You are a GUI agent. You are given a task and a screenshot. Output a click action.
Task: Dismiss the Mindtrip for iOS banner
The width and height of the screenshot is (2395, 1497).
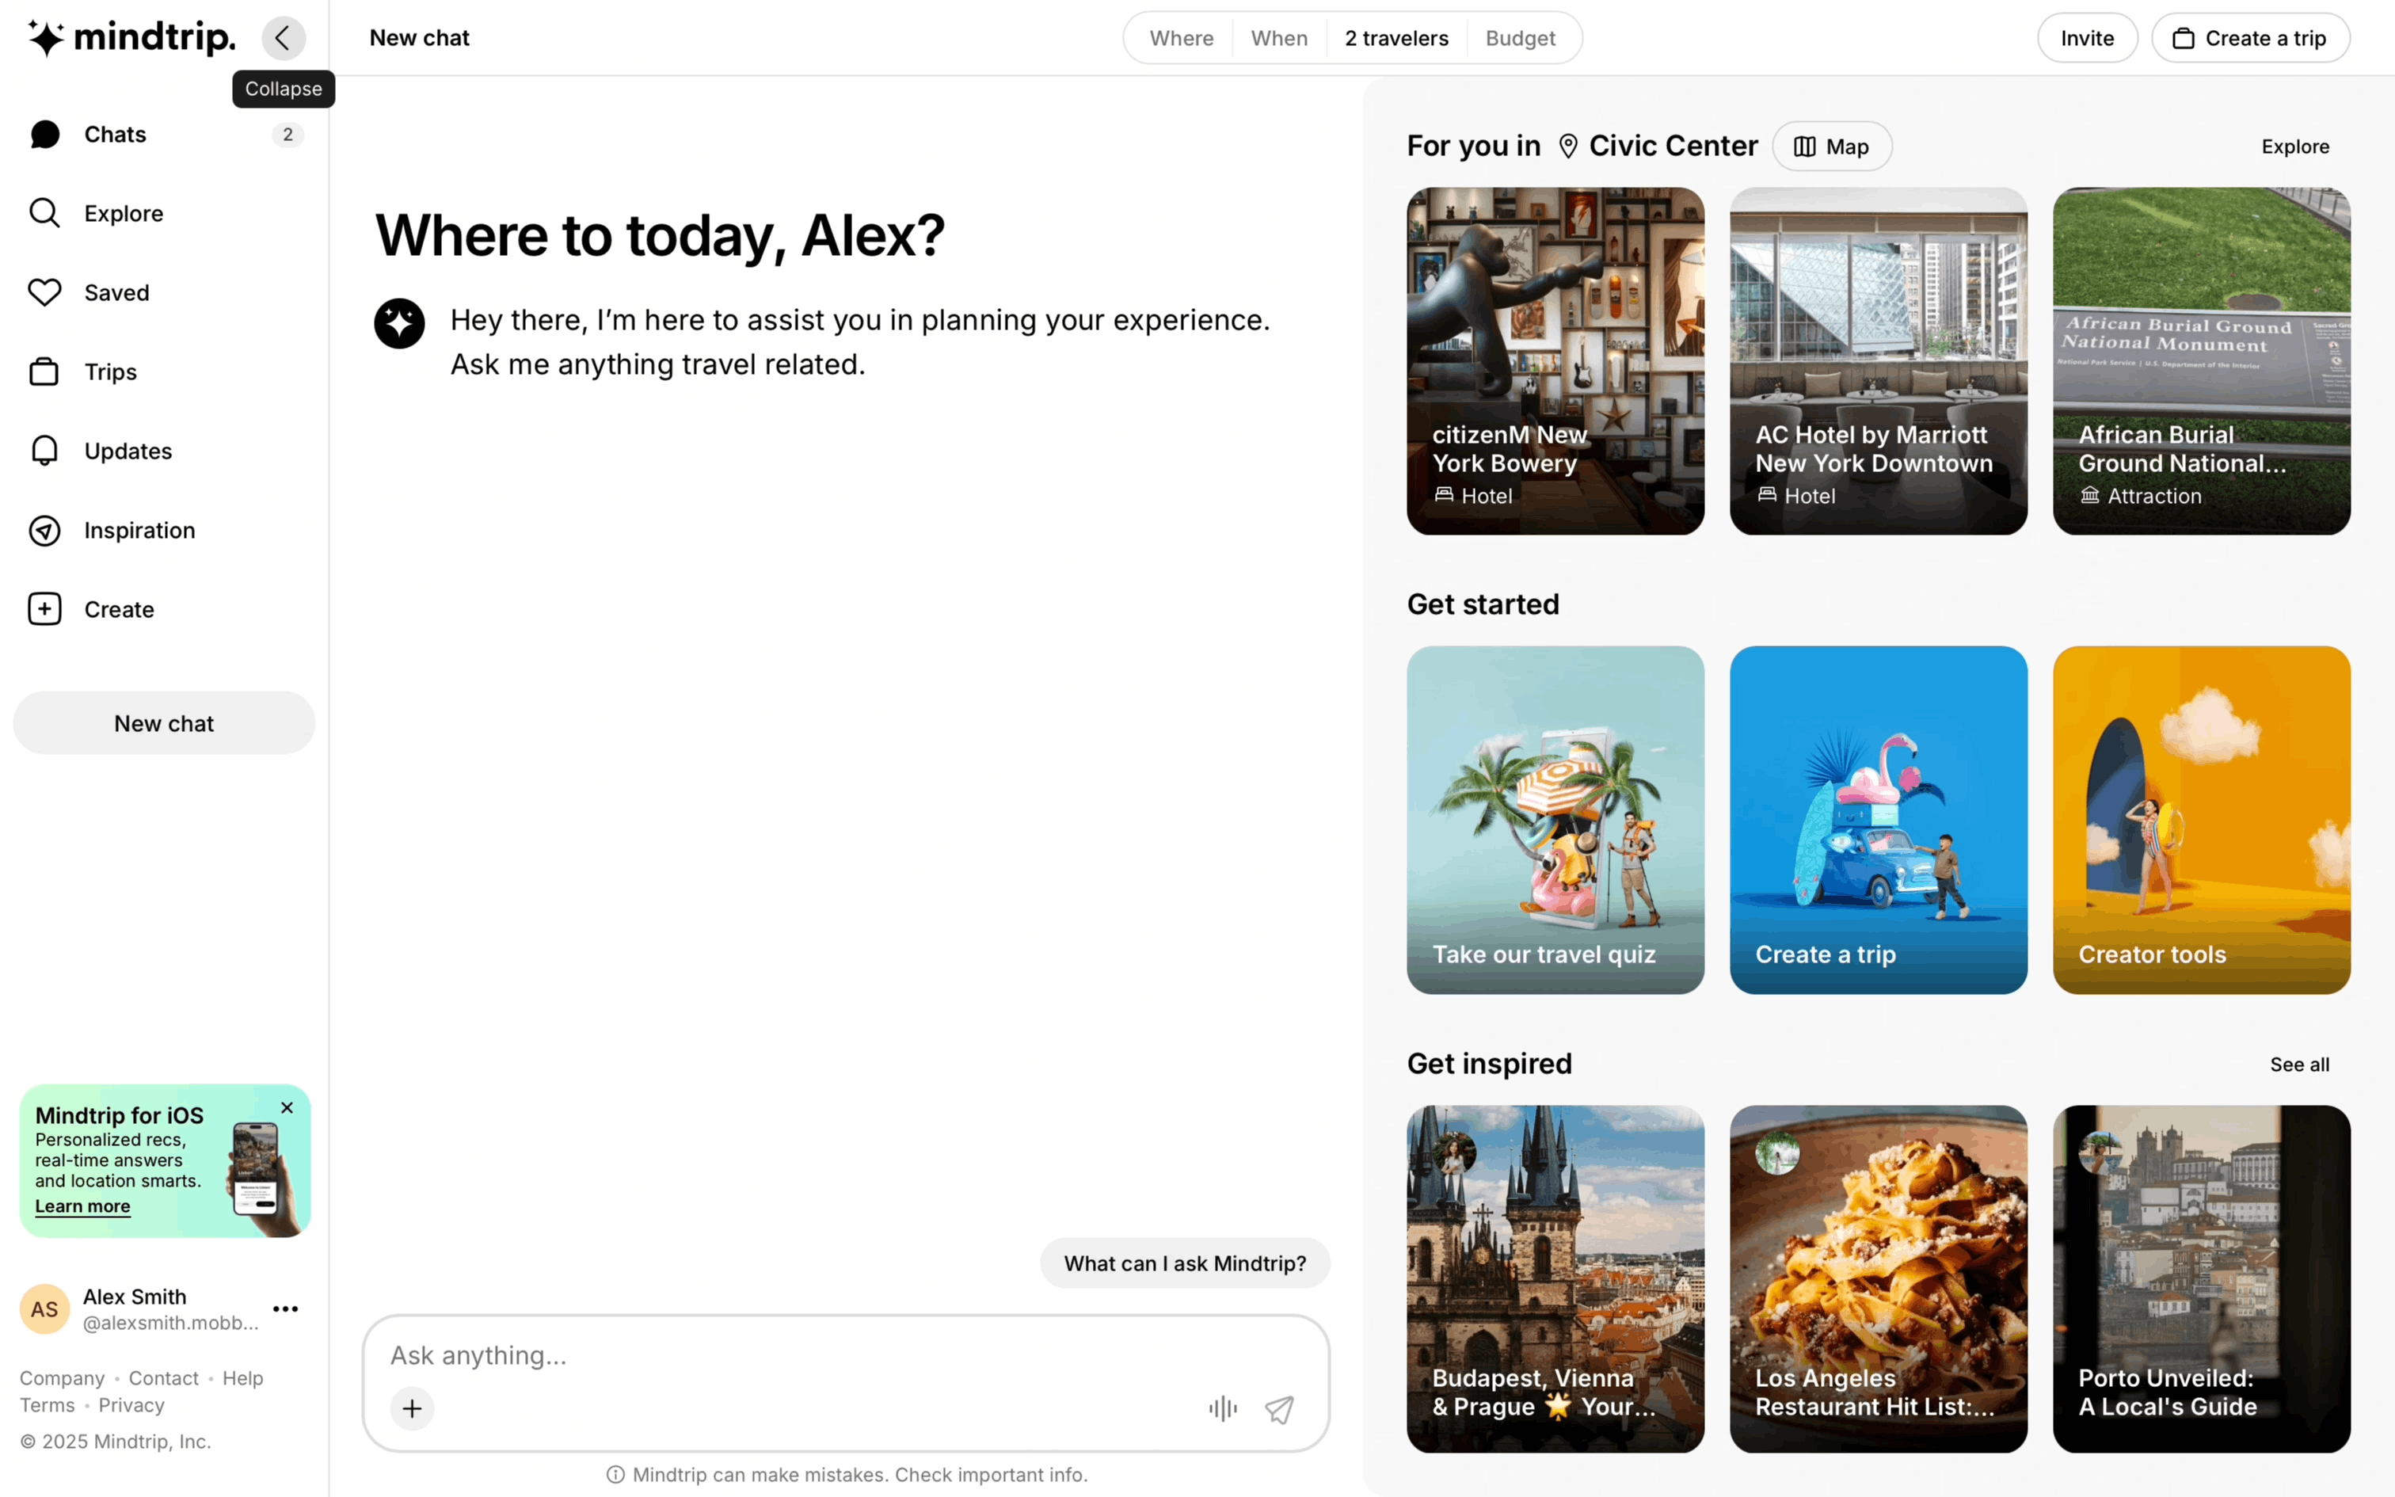pyautogui.click(x=287, y=1108)
